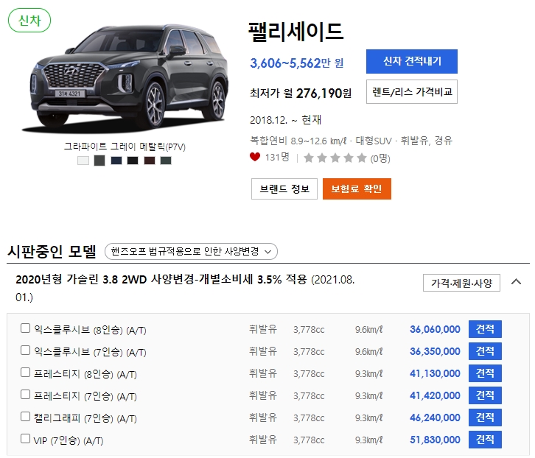This screenshot has height=458, width=535.
Task: Get 견적 for the 51,830,000 trim
Action: click(485, 440)
